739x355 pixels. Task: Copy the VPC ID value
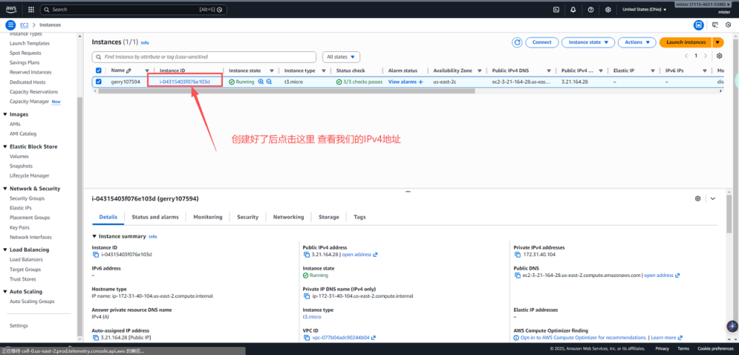(307, 338)
